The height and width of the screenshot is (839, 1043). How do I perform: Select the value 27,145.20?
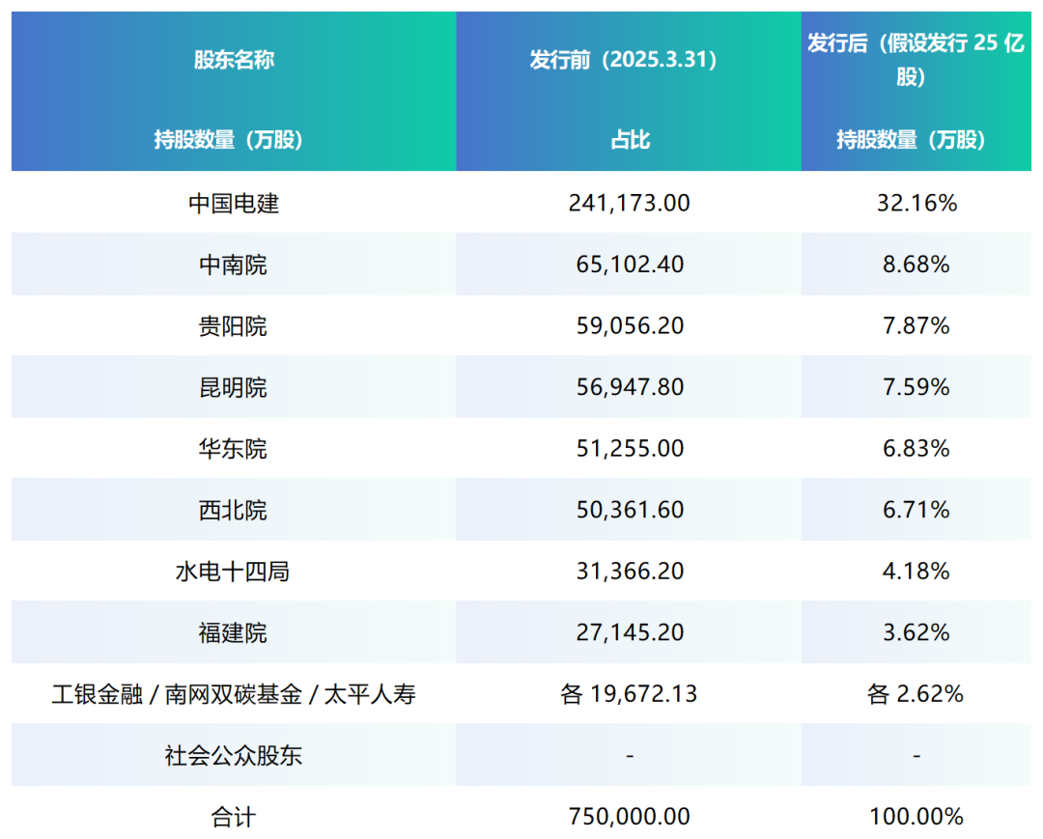(x=630, y=632)
